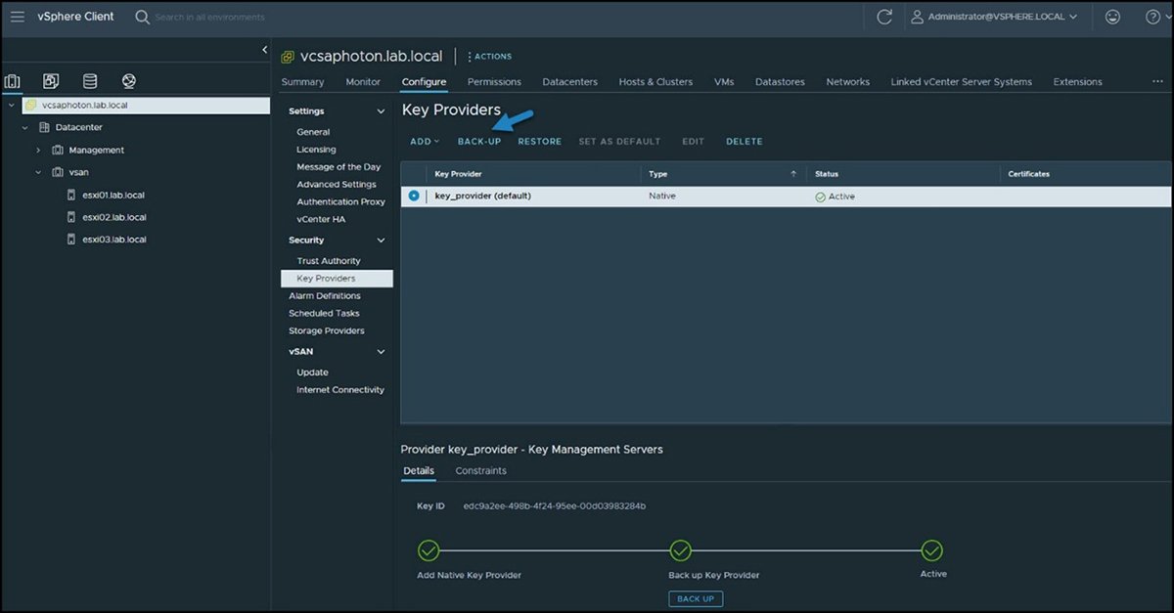Click BACK-UP in the key providers toolbar

point(479,142)
